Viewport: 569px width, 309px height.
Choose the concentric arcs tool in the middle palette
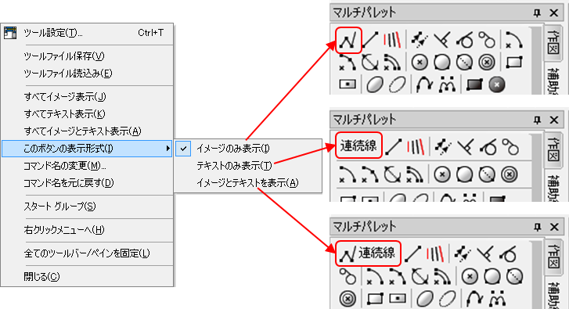point(415,174)
